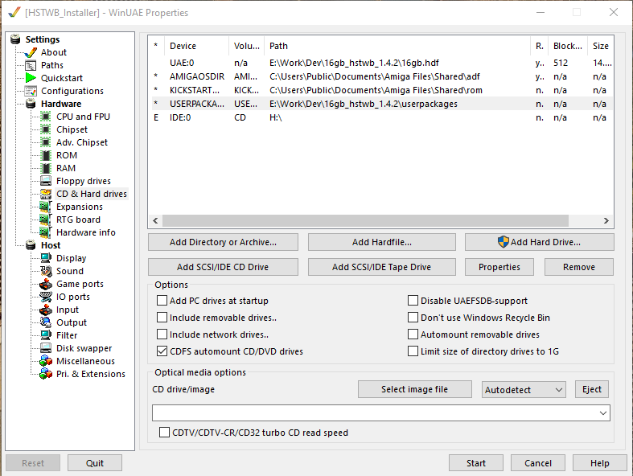
Task: Click the Configurations icon
Action: click(x=31, y=91)
